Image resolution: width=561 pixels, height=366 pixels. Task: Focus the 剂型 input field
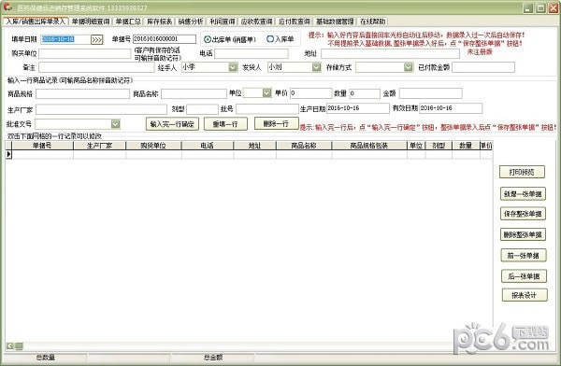pyautogui.click(x=202, y=109)
